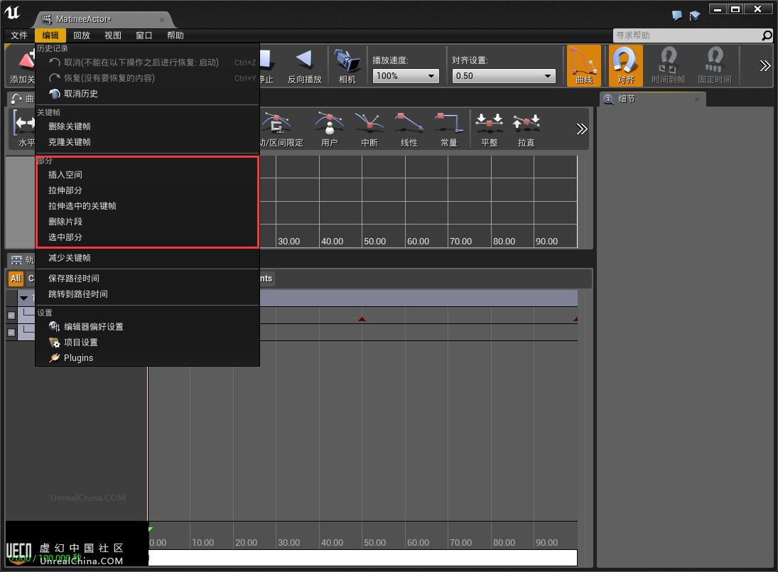
Task: Choose 减少关键帧 menu entry
Action: [x=147, y=258]
